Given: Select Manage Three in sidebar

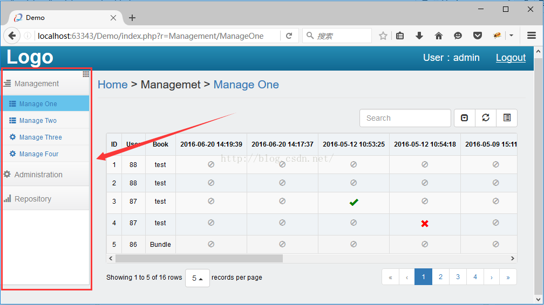Looking at the screenshot, I should pyautogui.click(x=46, y=137).
